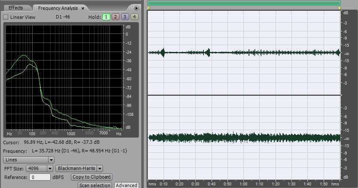Open the panel options arrow menu

point(137,8)
